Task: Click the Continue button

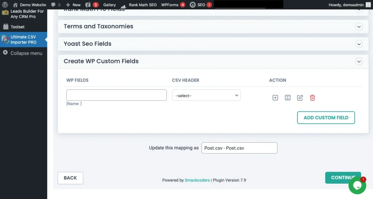Action: coord(342,177)
